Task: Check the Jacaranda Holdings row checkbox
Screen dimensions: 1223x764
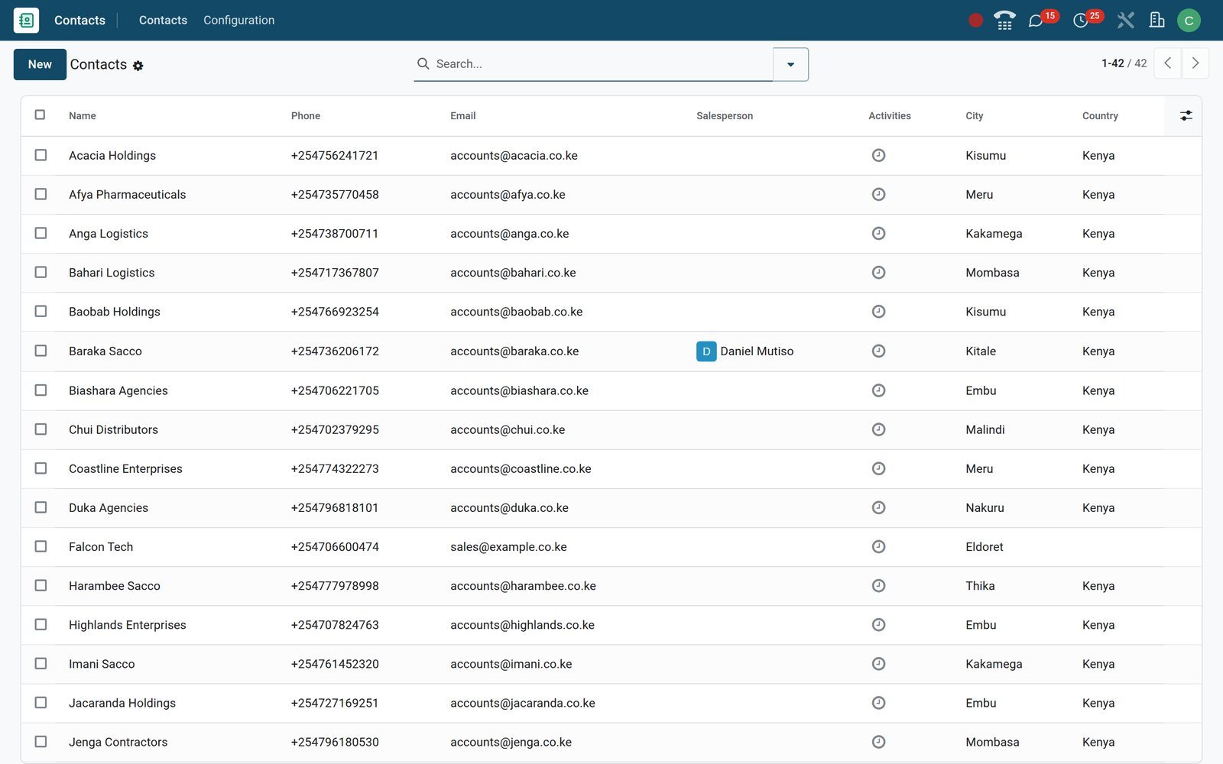Action: 41,702
